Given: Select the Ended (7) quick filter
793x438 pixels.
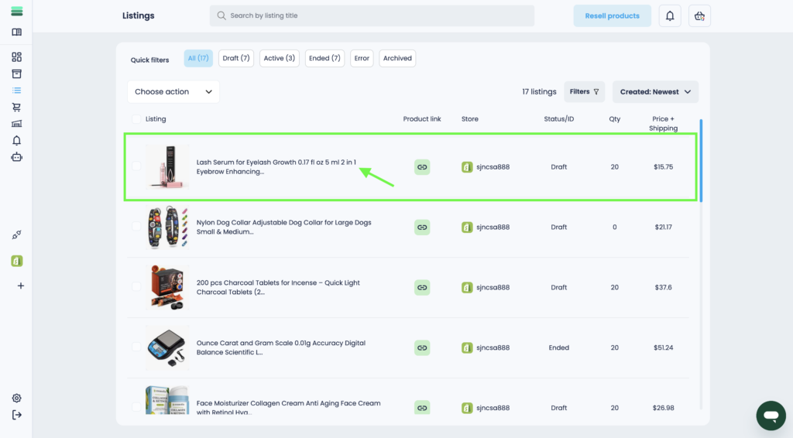Looking at the screenshot, I should tap(324, 58).
